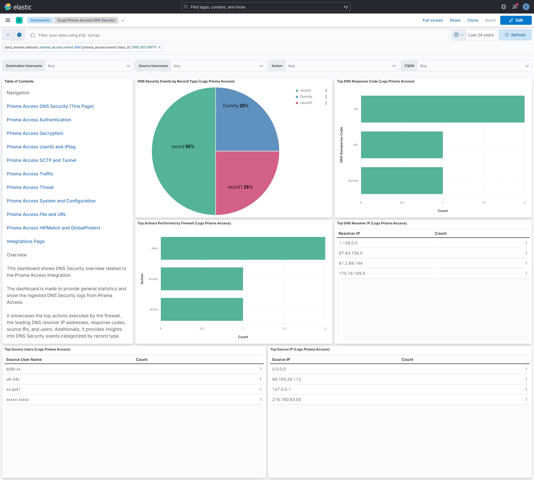
Task: Toggle the record1 series in the pie legend
Action: tap(307, 102)
